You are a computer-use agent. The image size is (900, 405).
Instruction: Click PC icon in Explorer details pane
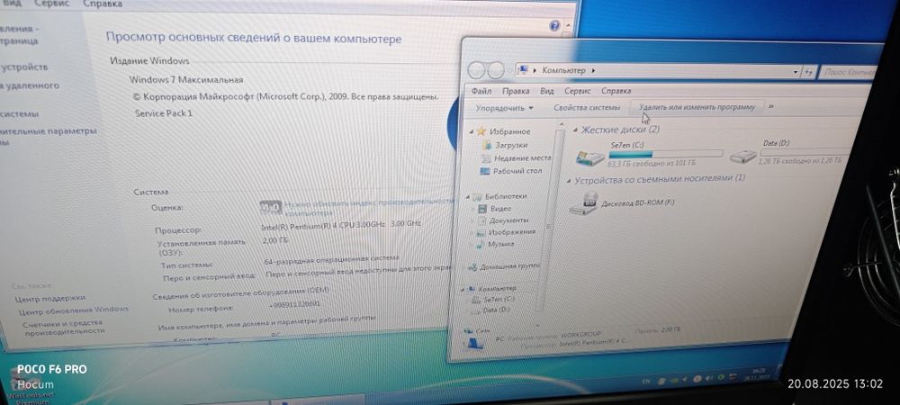click(474, 343)
